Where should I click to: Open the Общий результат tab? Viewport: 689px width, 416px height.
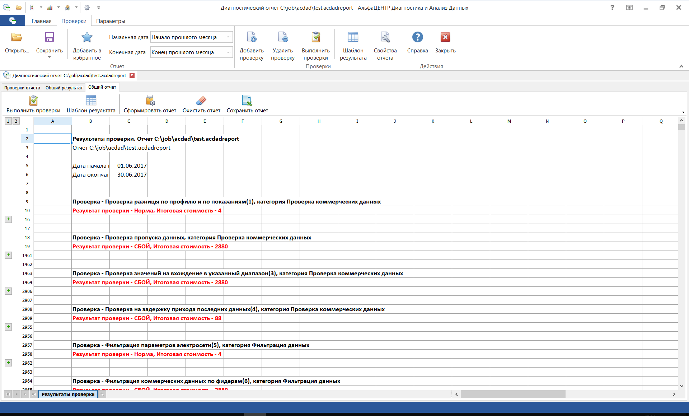64,87
